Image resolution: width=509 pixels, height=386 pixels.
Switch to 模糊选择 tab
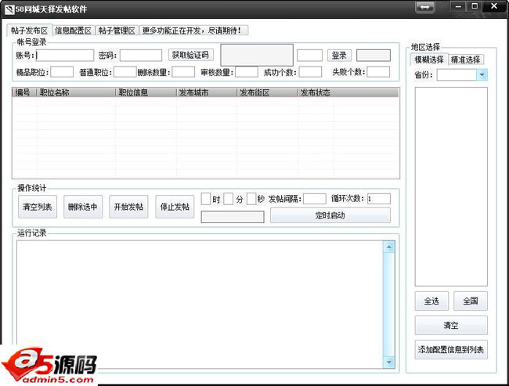point(429,60)
